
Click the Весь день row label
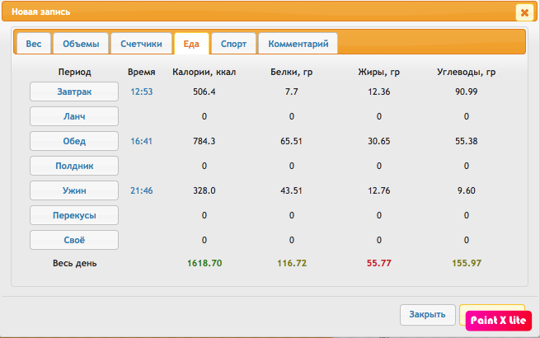coord(75,263)
